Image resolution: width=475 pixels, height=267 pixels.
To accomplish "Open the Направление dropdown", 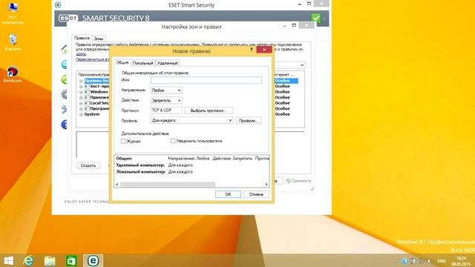I will click(166, 90).
